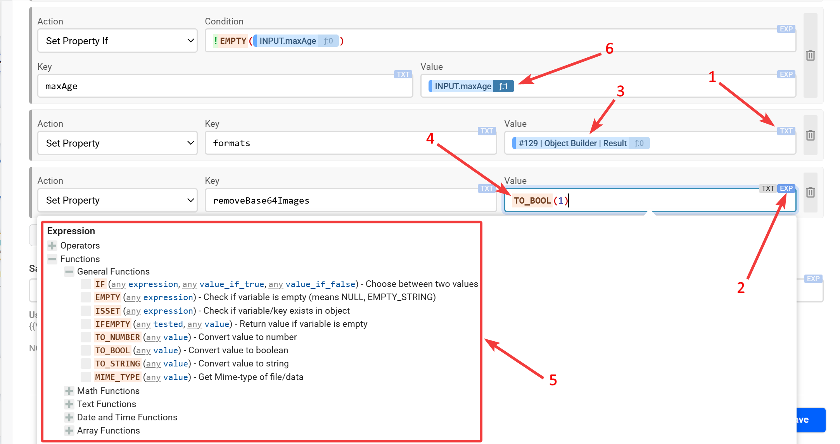The height and width of the screenshot is (444, 840).
Task: Expand Math Functions category
Action: click(69, 391)
